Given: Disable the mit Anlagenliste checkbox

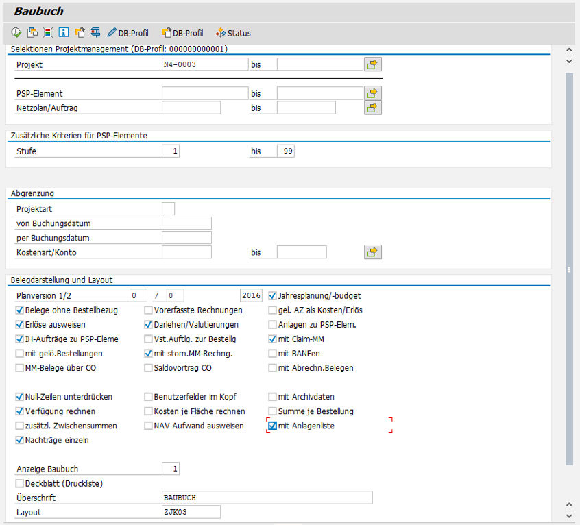Looking at the screenshot, I should tap(273, 426).
